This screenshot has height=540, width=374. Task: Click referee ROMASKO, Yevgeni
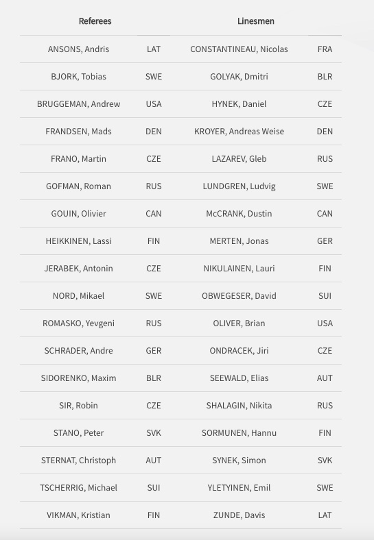[78, 323]
